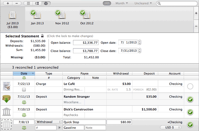199x131 pixels.
Task: Click the reconciled scale icon under 7/8/13
Action: click(24, 128)
